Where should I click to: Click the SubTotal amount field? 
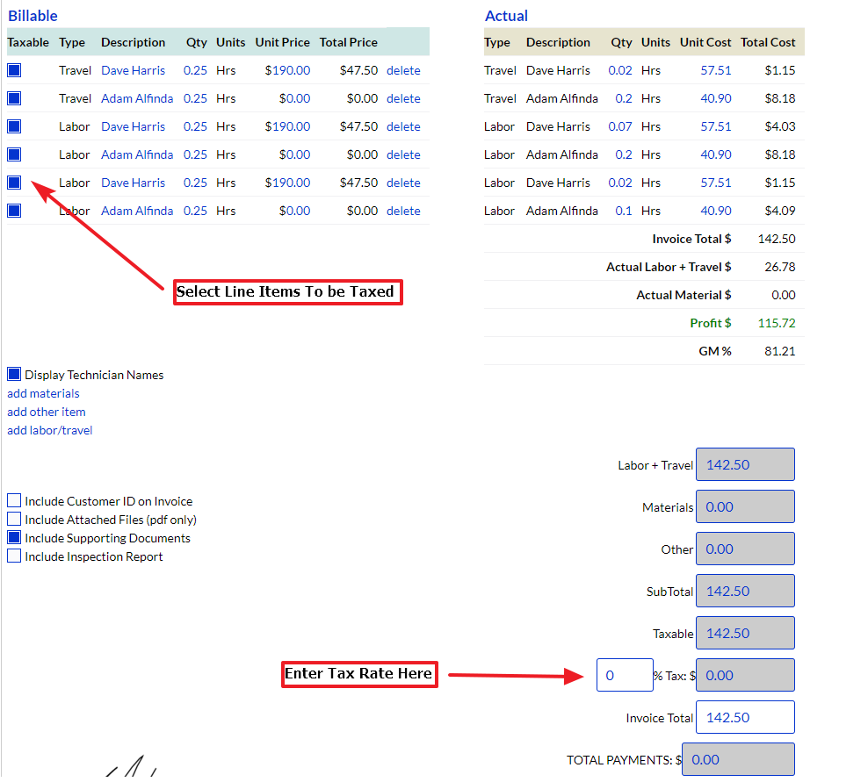(745, 591)
